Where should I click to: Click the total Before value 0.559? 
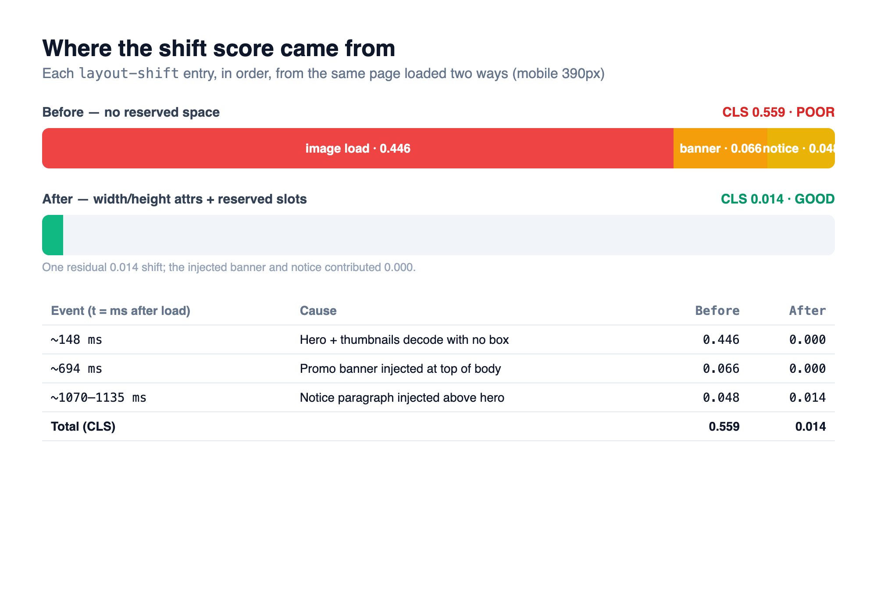pyautogui.click(x=724, y=427)
